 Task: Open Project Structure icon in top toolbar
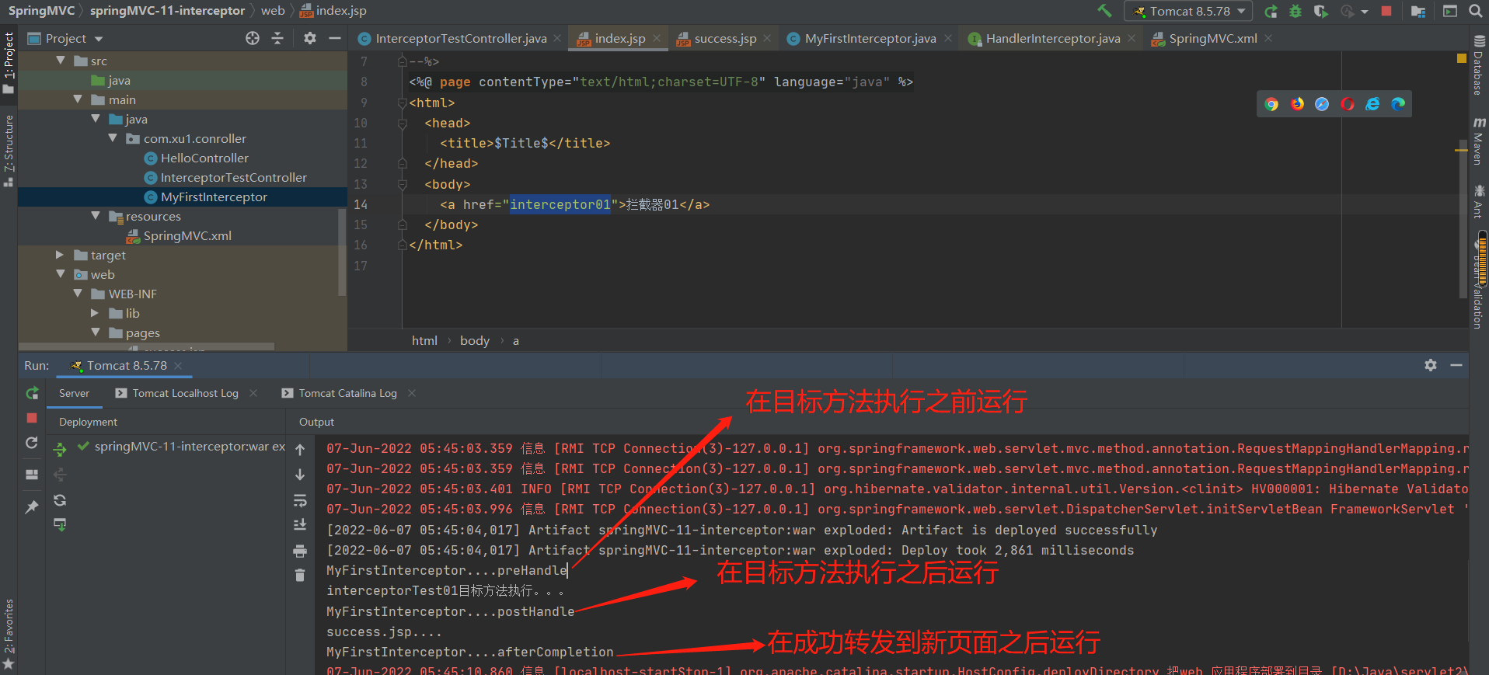tap(1418, 11)
